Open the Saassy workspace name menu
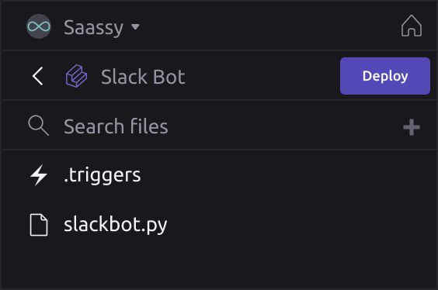This screenshot has width=438, height=290. click(x=93, y=27)
